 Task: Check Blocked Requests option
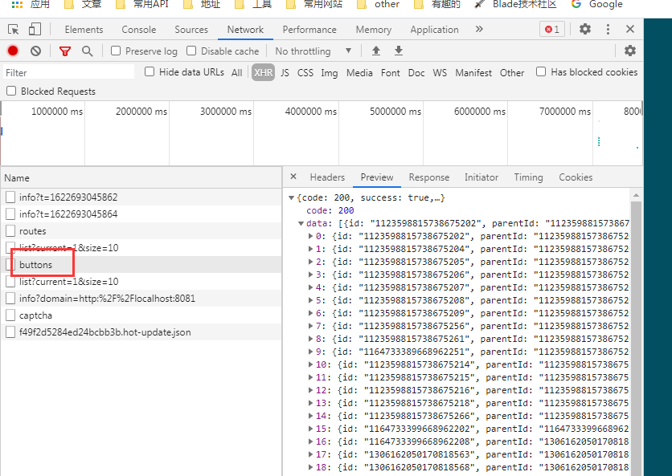point(11,91)
